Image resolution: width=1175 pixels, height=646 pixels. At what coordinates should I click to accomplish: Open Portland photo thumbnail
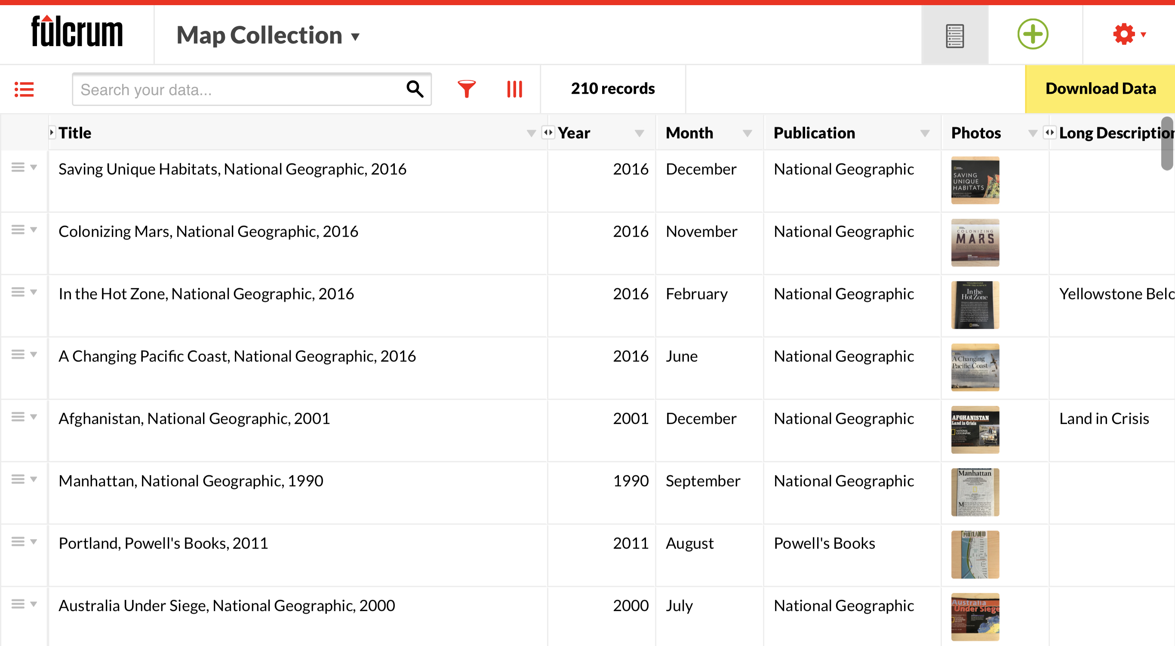(x=975, y=555)
